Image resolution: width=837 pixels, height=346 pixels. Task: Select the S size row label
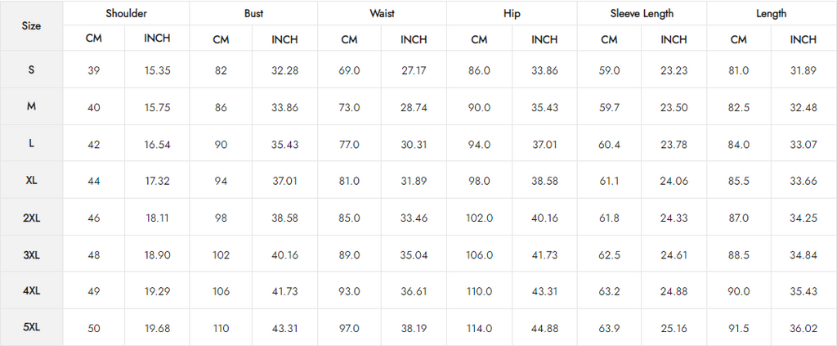click(x=32, y=70)
